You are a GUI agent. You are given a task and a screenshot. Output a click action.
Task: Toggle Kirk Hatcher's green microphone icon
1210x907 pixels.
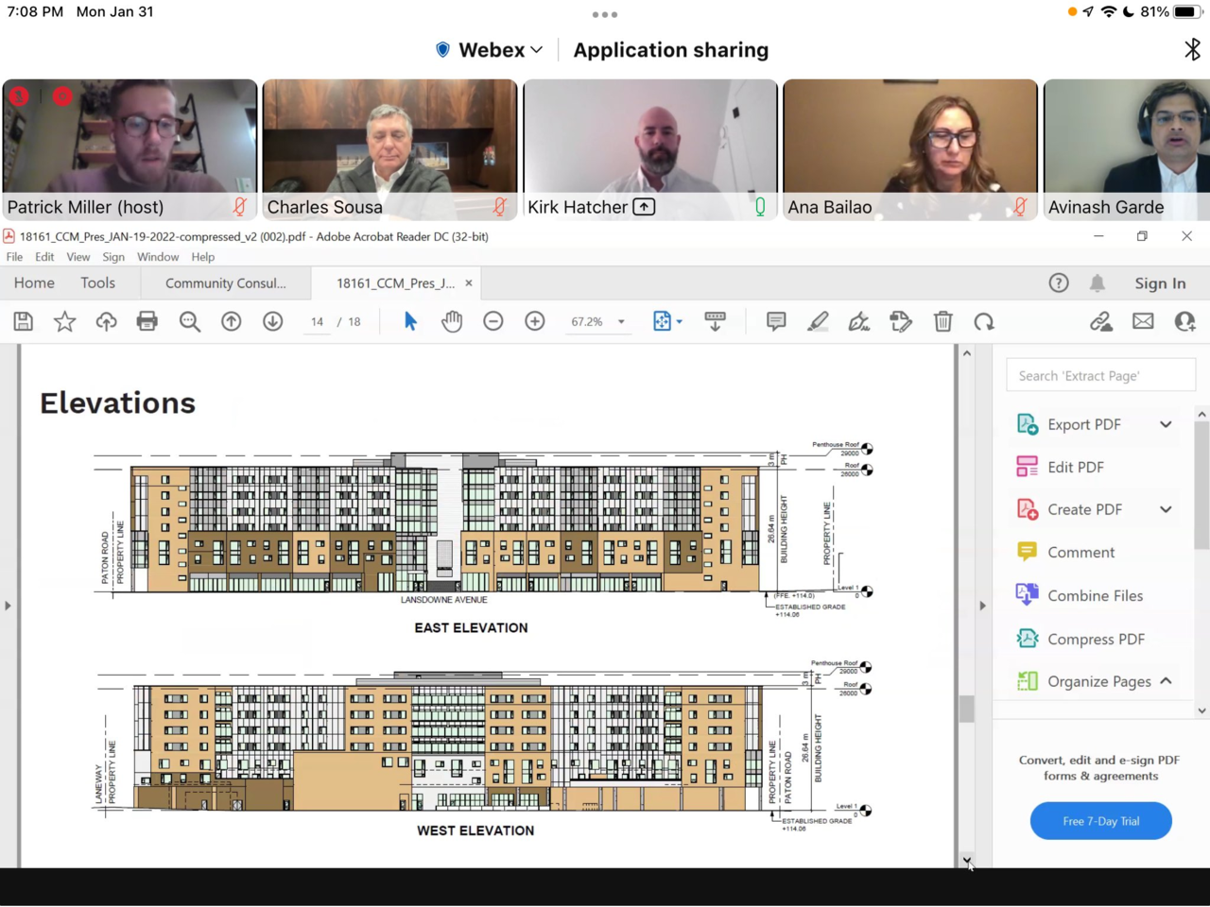[x=760, y=206]
